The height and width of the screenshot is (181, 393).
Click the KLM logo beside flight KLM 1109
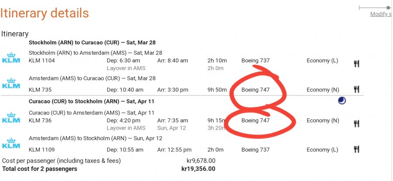click(11, 143)
